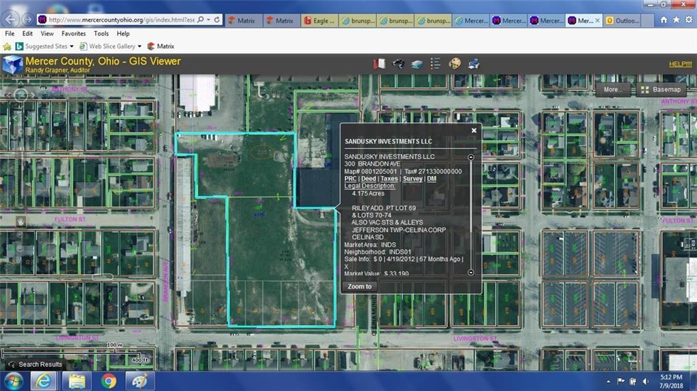Open the address bar autocomplete dropdown arrow
This screenshot has height=391, width=697.
(208, 20)
